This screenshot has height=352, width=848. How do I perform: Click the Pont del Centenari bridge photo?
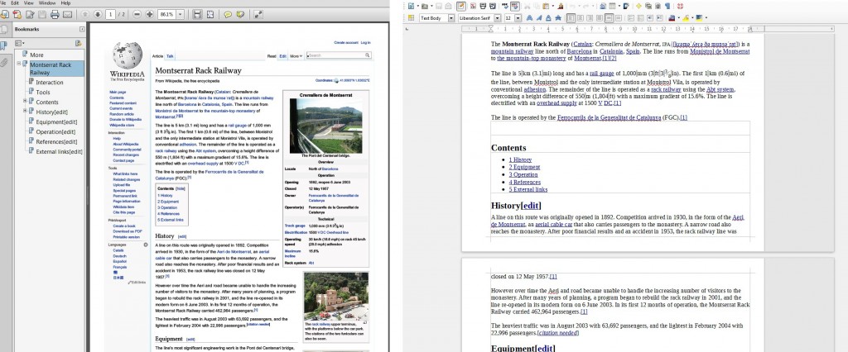[325, 126]
